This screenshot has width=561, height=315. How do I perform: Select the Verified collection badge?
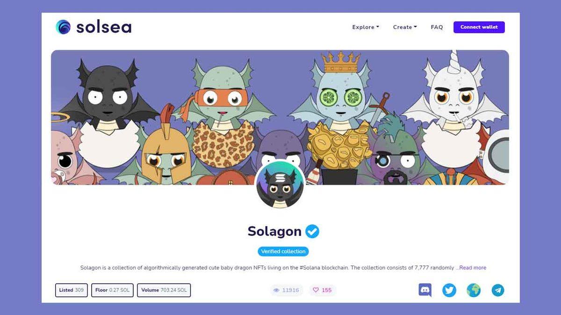pos(283,252)
